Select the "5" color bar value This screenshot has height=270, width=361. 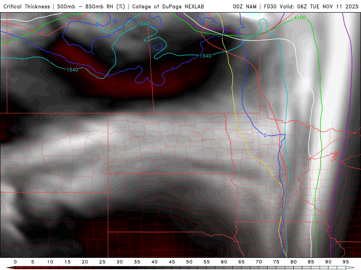point(32,262)
